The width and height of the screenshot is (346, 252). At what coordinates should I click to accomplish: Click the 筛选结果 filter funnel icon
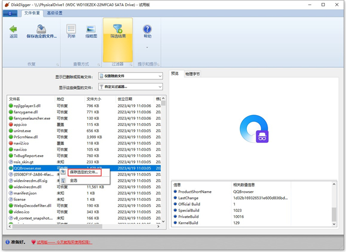pyautogui.click(x=117, y=29)
